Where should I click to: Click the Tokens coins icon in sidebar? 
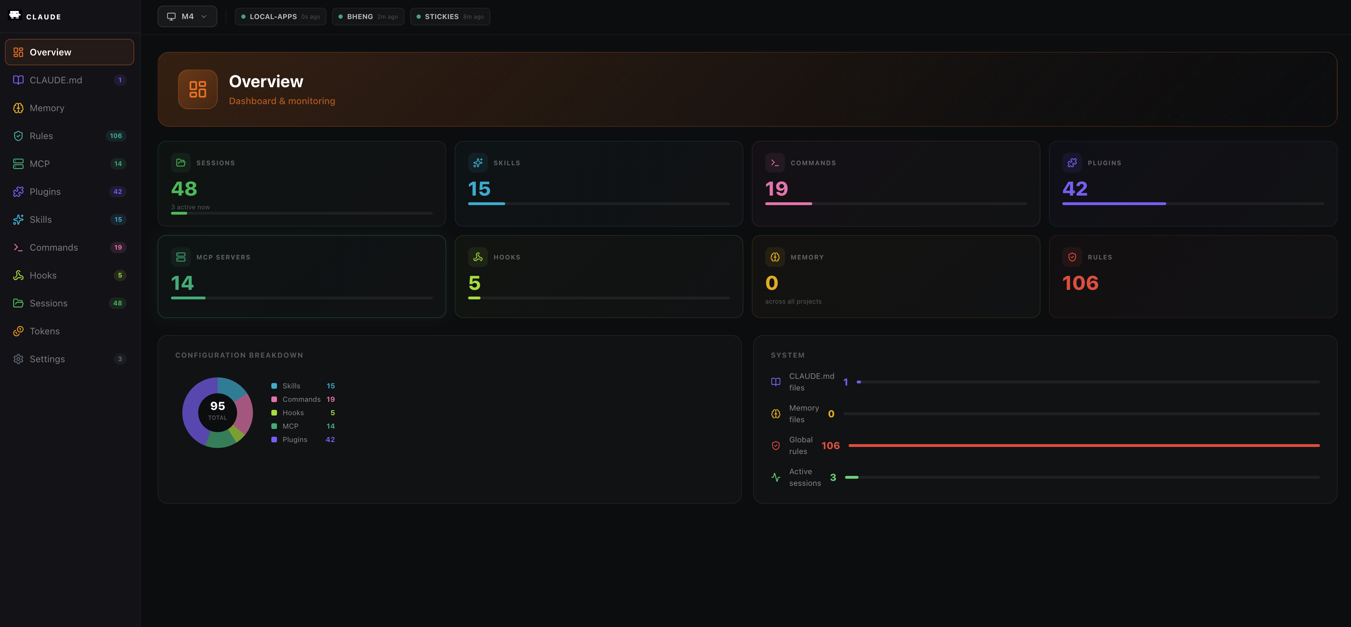[18, 331]
